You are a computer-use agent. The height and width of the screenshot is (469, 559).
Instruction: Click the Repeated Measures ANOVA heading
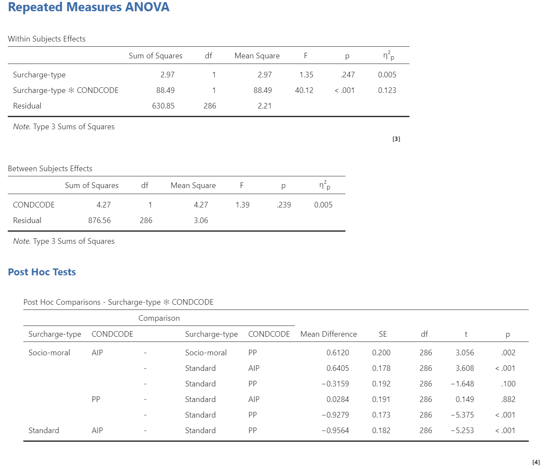tap(89, 7)
